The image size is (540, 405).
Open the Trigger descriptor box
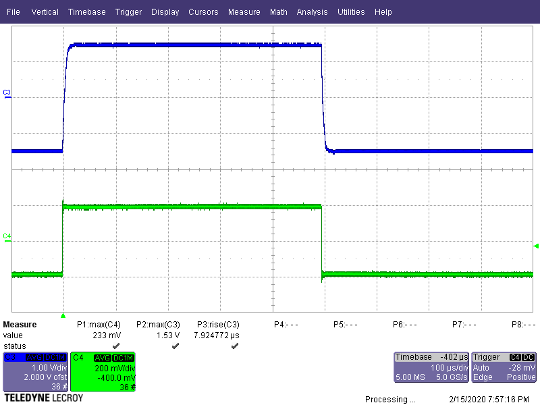(x=504, y=367)
